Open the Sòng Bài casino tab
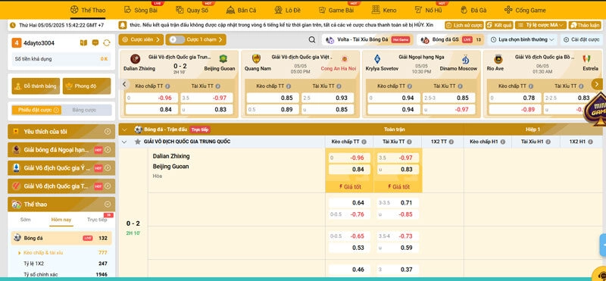 (x=141, y=10)
